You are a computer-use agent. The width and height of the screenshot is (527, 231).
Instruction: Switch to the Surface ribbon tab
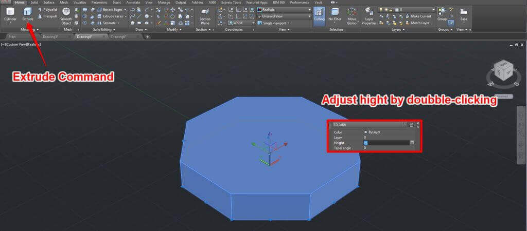coord(49,3)
